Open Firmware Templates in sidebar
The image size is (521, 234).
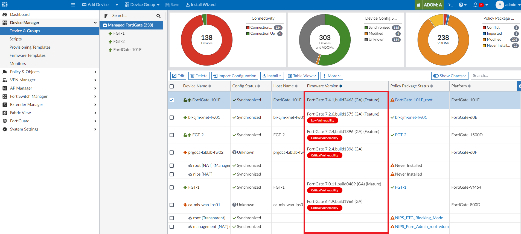tap(28, 55)
